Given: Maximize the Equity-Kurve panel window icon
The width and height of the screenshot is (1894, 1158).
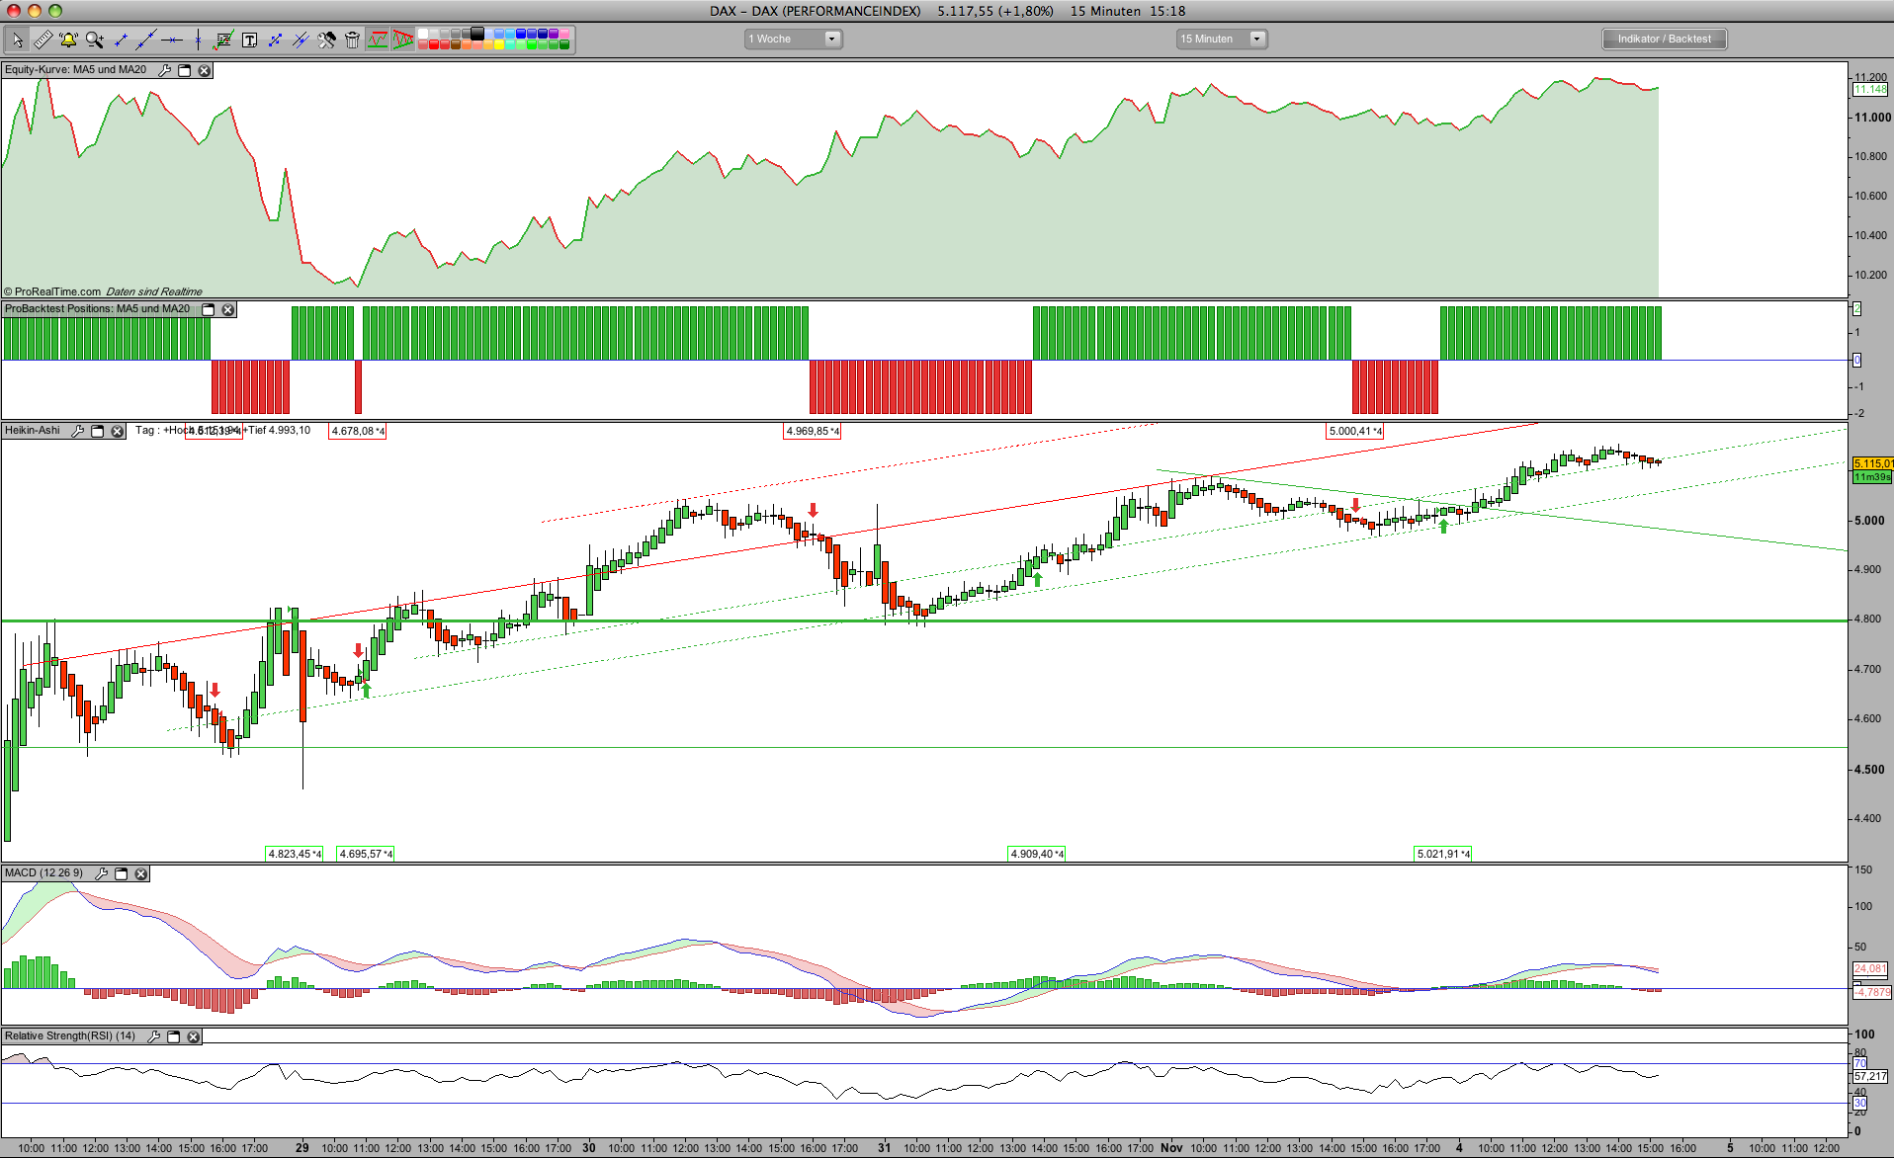Looking at the screenshot, I should coord(185,70).
